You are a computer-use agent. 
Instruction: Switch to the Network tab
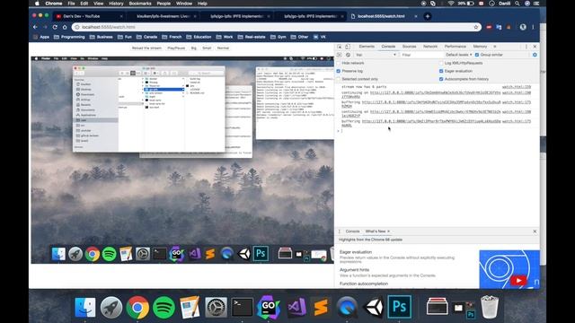430,47
